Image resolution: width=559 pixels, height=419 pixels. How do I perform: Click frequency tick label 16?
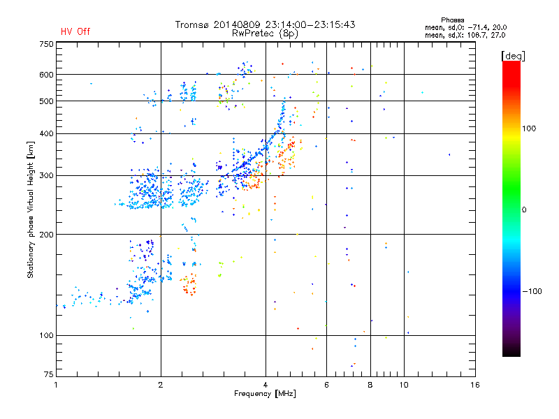[475, 385]
